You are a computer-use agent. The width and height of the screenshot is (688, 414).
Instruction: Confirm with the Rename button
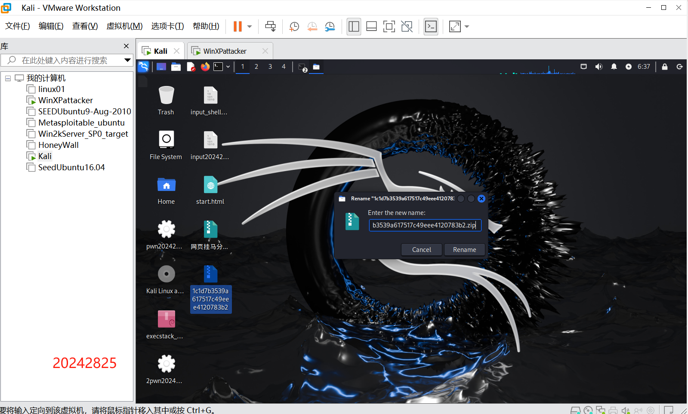(465, 250)
